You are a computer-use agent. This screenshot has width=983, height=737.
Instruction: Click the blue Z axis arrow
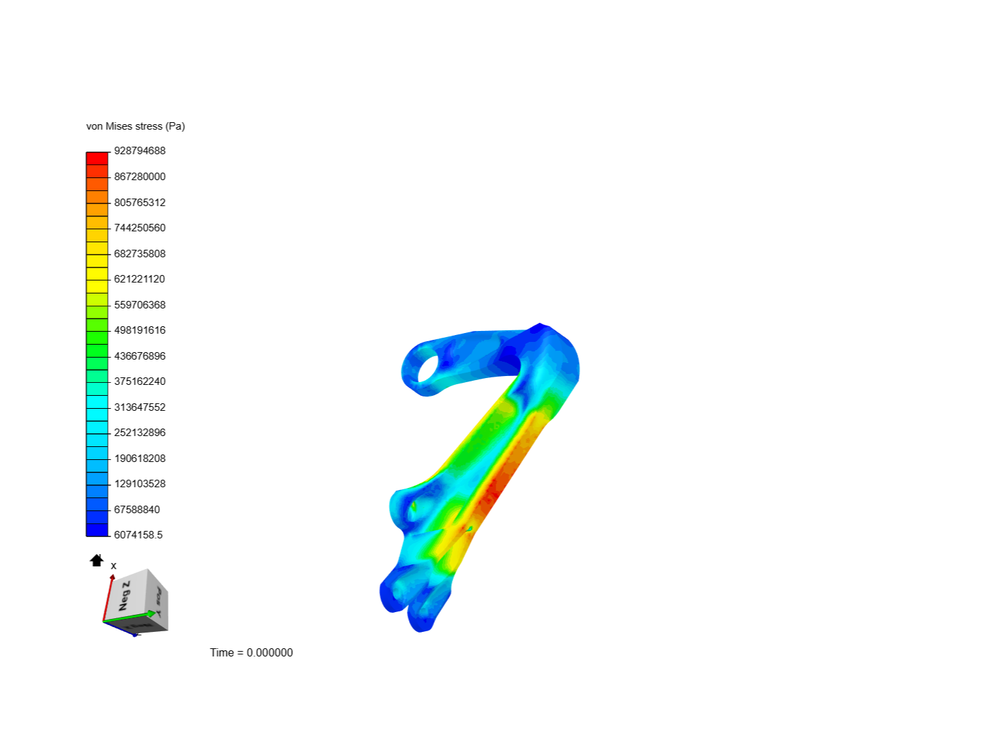click(120, 628)
